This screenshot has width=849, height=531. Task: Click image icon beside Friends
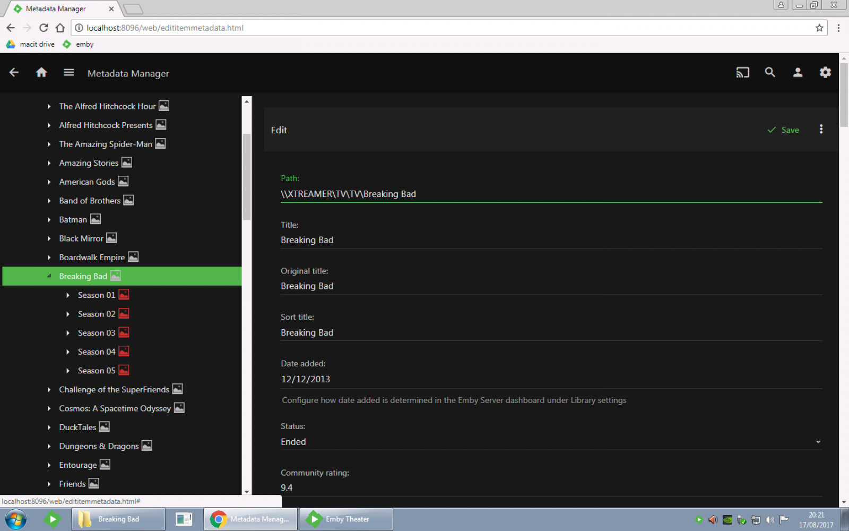[x=94, y=484]
